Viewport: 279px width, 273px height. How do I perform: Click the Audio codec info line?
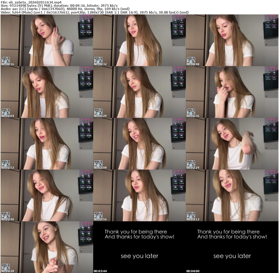[x=65, y=9]
